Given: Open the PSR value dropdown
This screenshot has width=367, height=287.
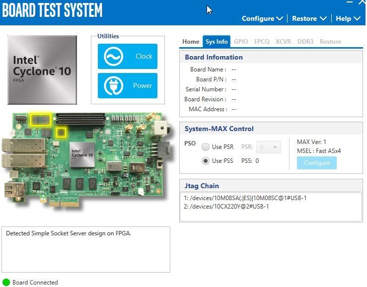Looking at the screenshot, I should pyautogui.click(x=269, y=147).
